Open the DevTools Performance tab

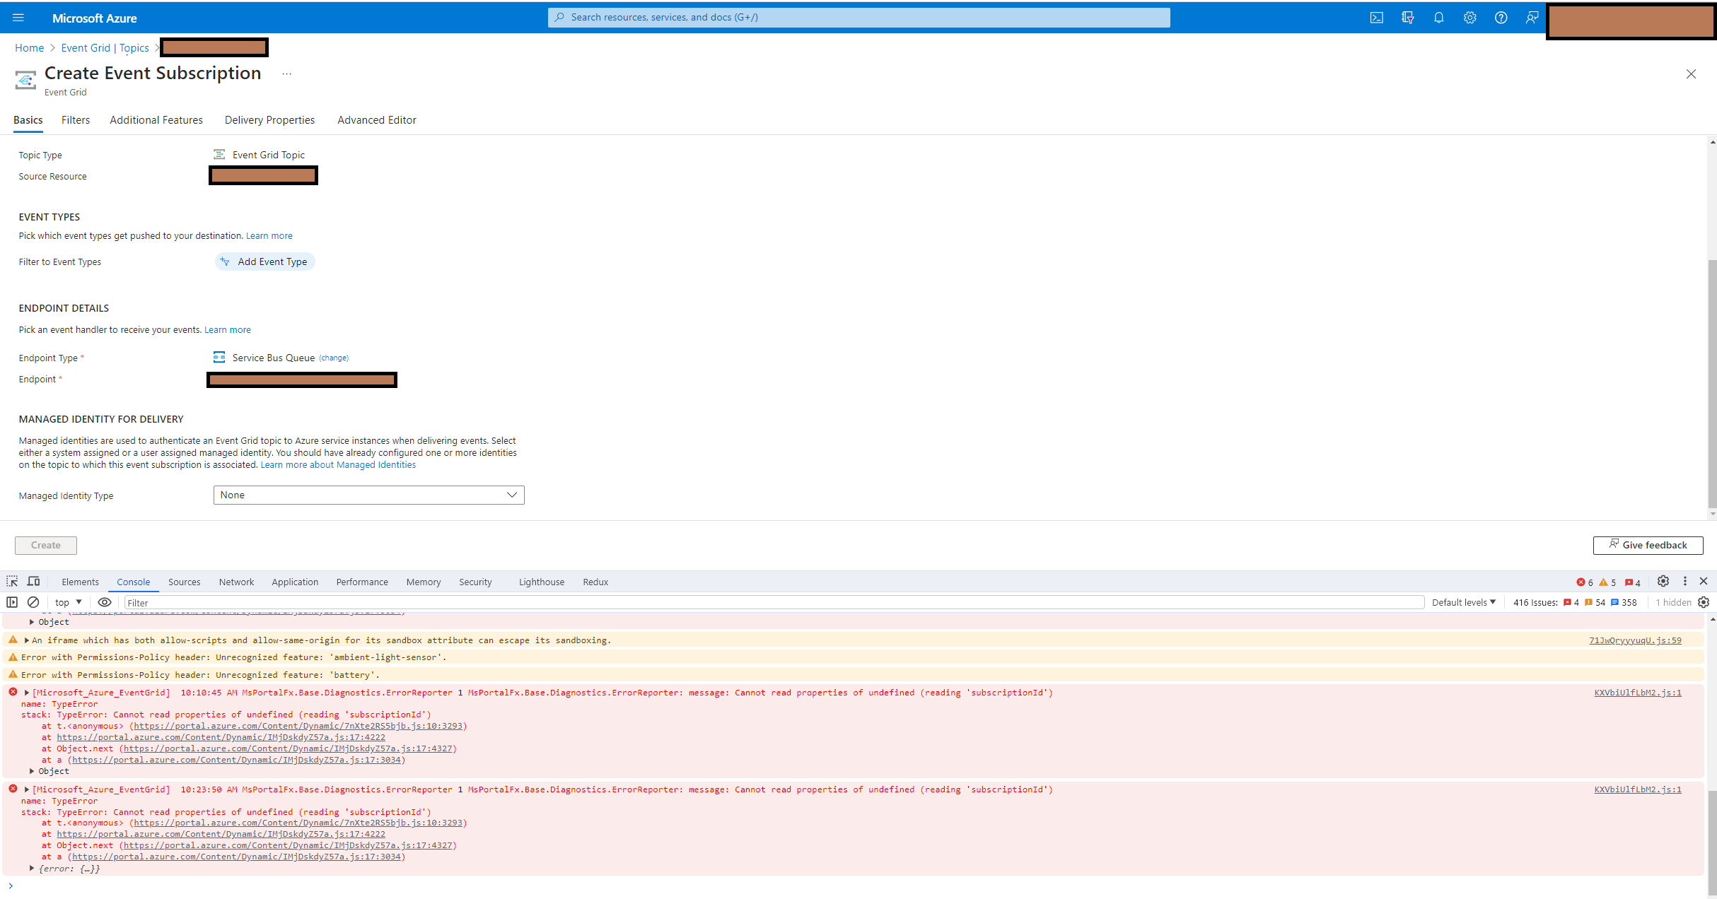pyautogui.click(x=362, y=582)
